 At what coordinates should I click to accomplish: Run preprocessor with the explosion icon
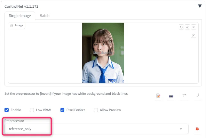point(197,129)
